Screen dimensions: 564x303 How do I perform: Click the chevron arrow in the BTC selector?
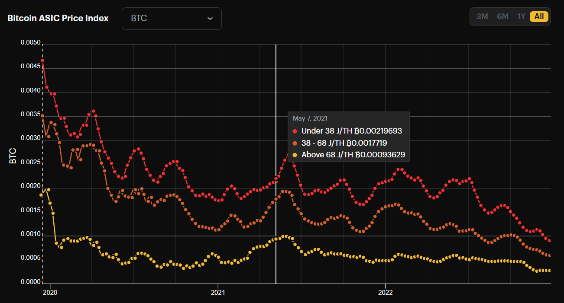coord(210,19)
